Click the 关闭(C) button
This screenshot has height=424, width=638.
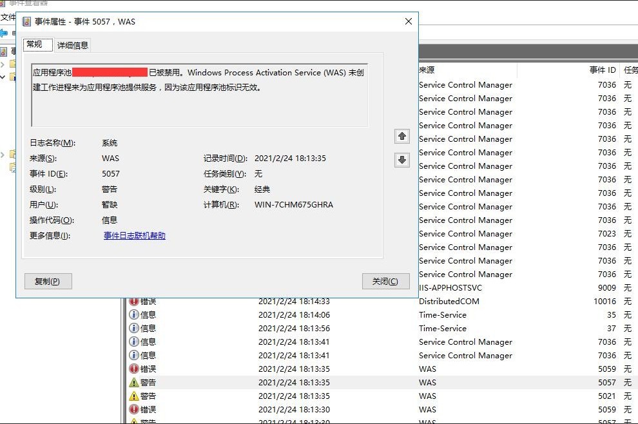coord(385,282)
